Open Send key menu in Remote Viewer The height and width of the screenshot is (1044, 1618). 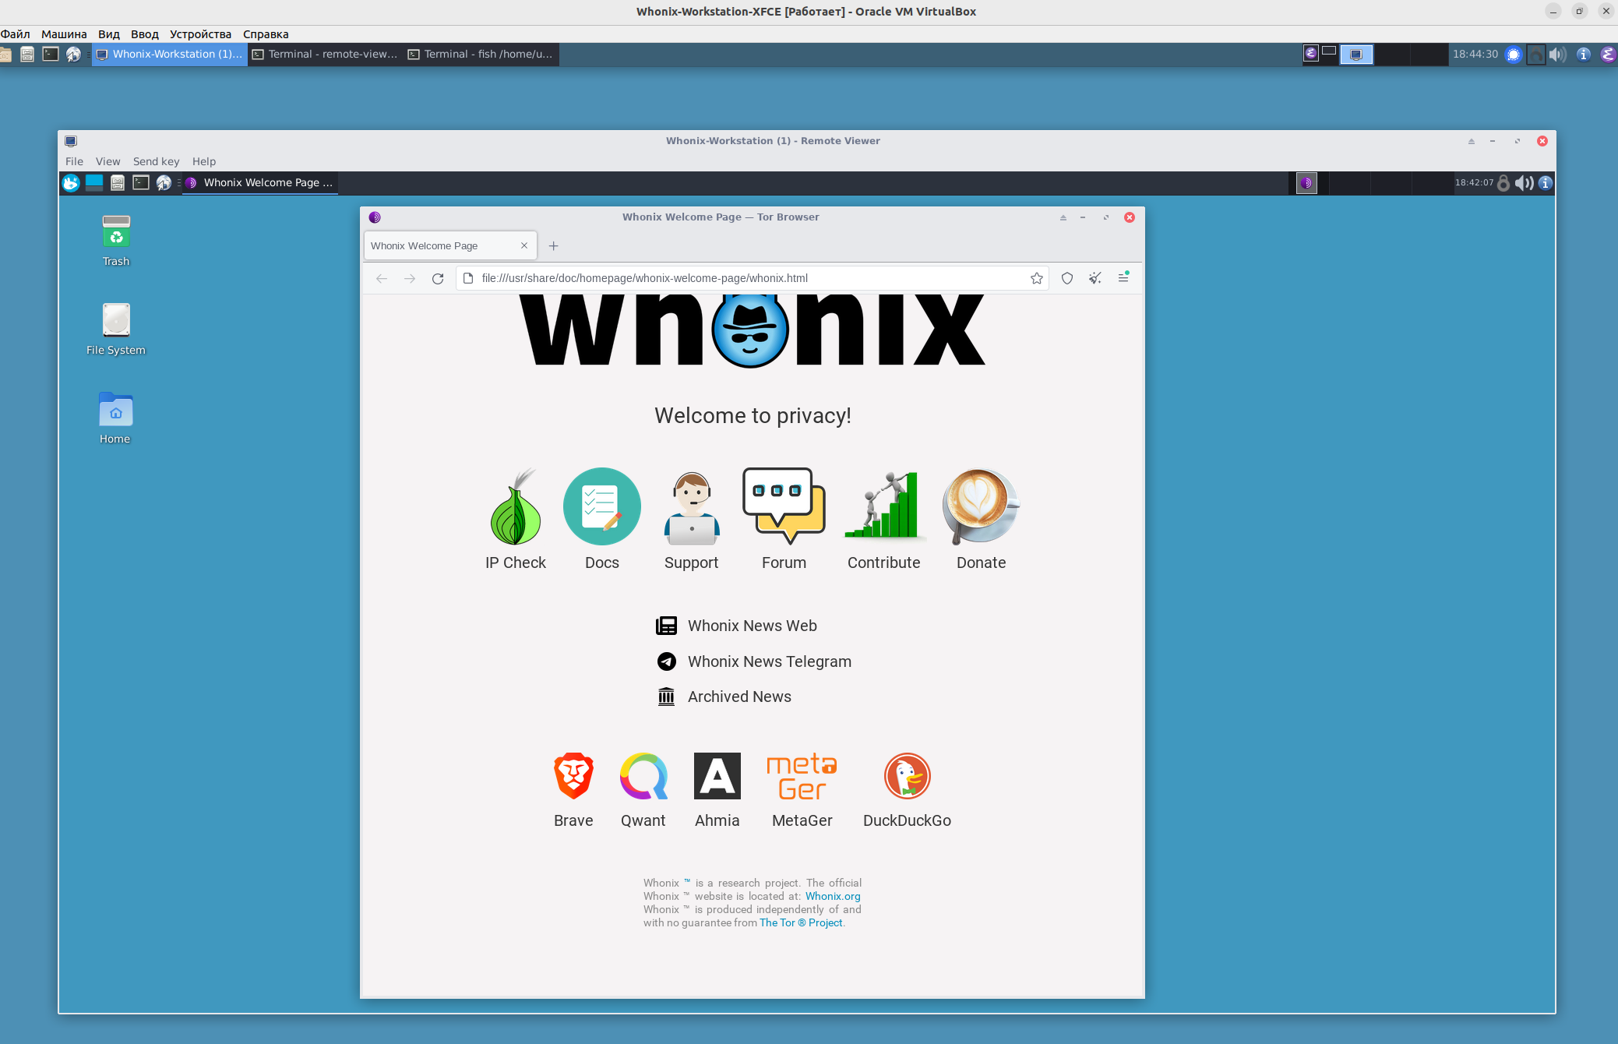[156, 161]
